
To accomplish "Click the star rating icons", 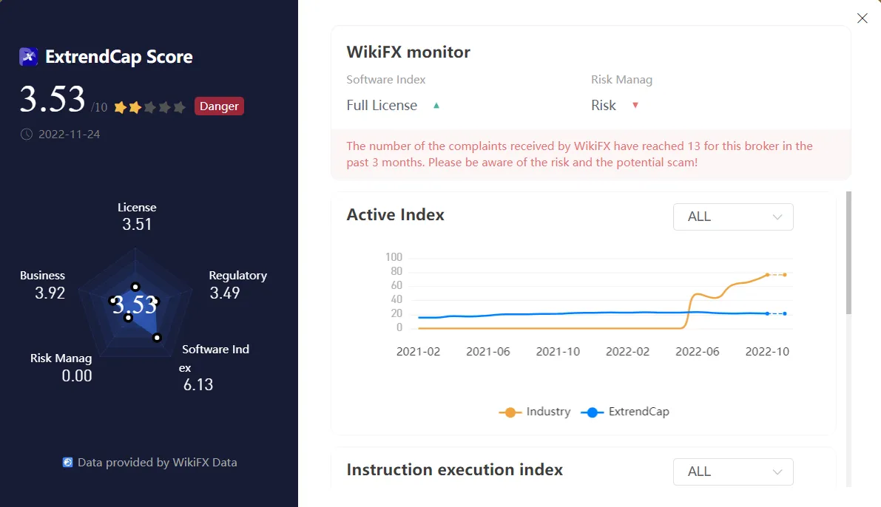I will pyautogui.click(x=149, y=106).
